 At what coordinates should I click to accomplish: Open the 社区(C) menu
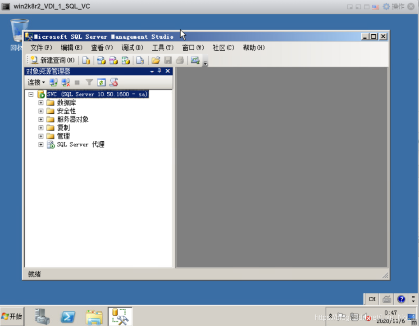point(223,48)
